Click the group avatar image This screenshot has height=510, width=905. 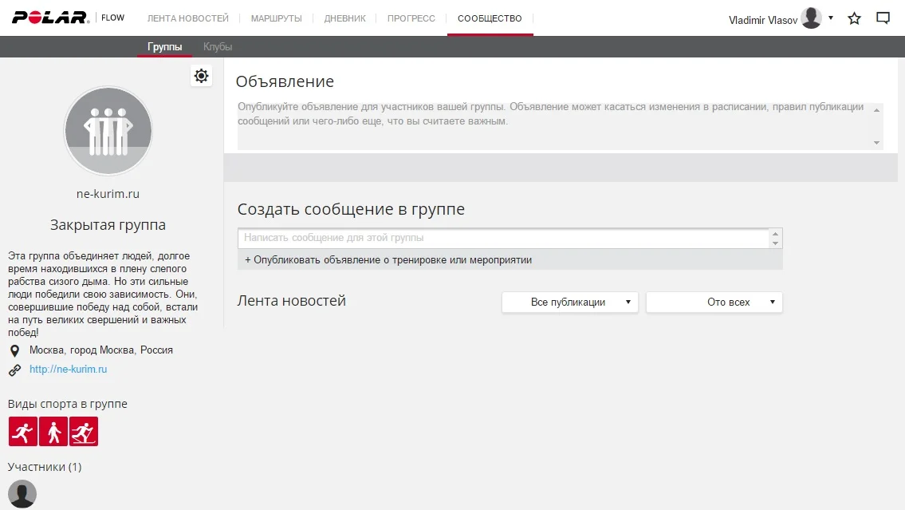108,131
